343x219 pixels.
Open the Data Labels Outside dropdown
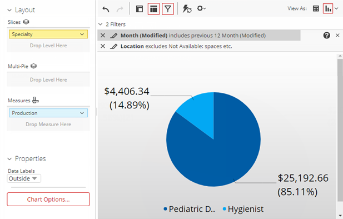[24, 178]
